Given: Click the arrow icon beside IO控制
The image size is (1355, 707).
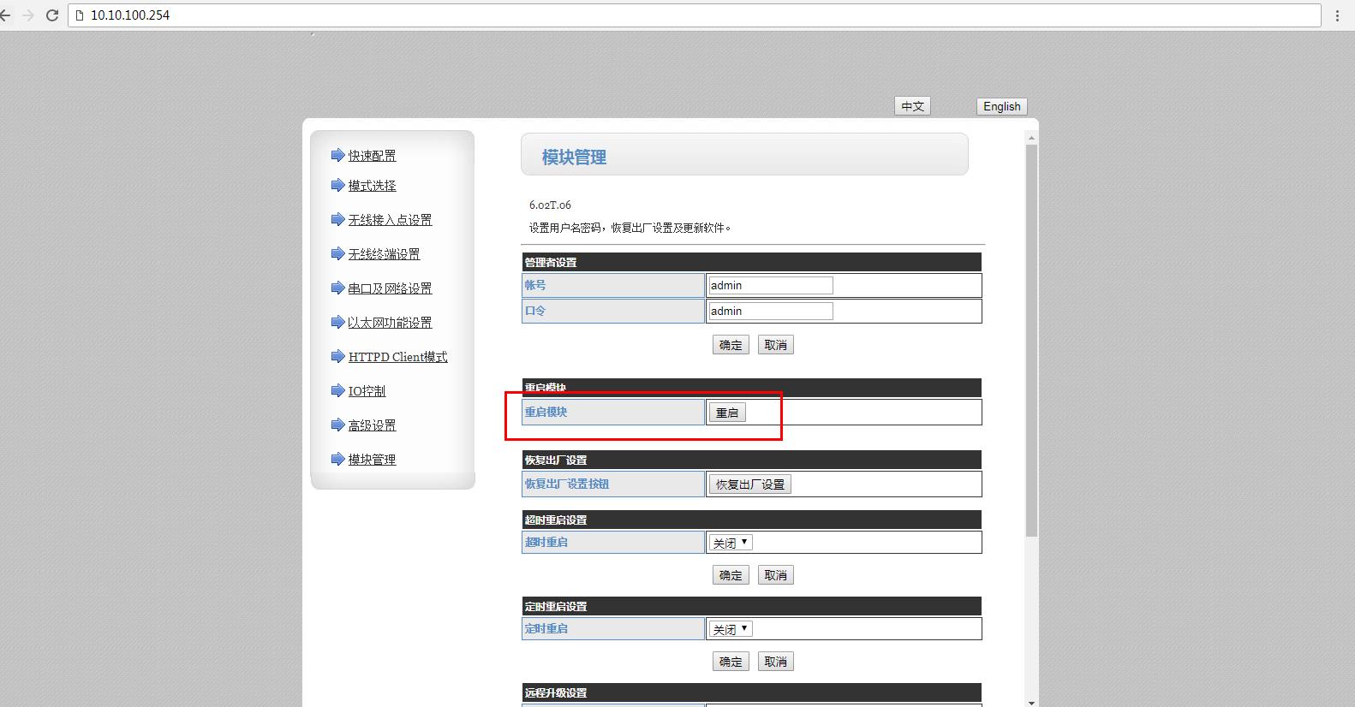Looking at the screenshot, I should click(337, 390).
